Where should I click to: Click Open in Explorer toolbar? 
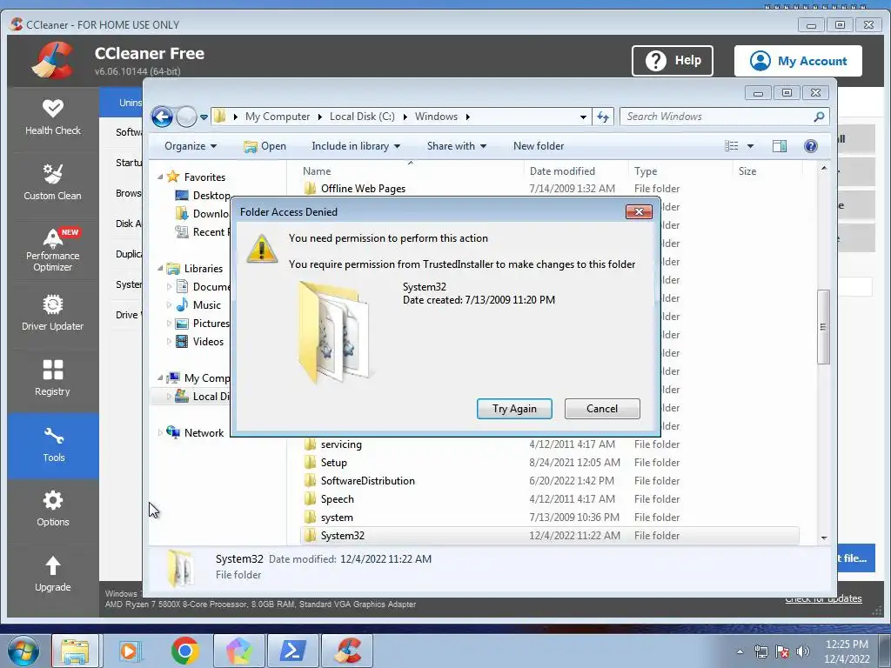tap(265, 146)
